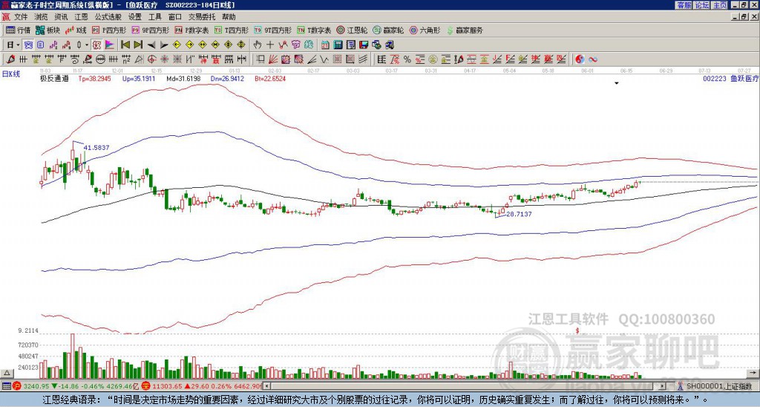Select the crosshair cursor tool

[270, 45]
